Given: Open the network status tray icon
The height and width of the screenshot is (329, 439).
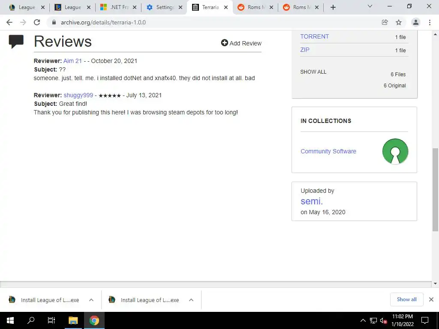Looking at the screenshot, I should coord(373,320).
